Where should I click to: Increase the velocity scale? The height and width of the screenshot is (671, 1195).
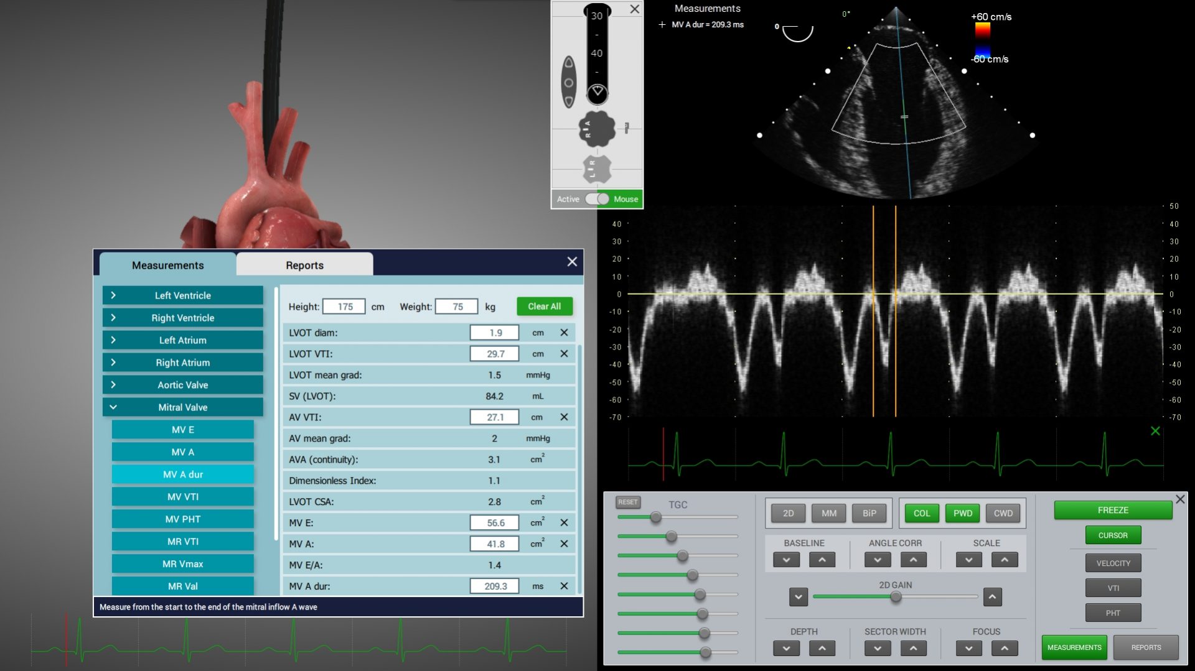click(1005, 560)
